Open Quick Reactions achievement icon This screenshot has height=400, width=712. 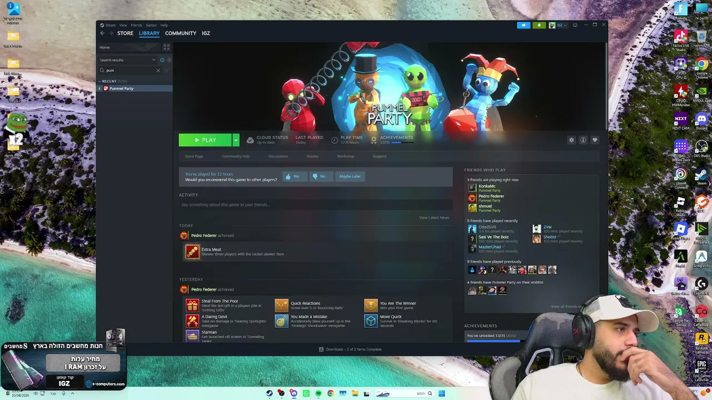[281, 305]
